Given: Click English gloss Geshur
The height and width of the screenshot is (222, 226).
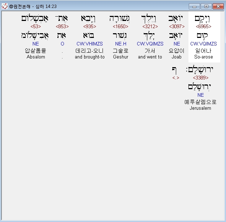Looking at the screenshot, I should (x=121, y=57).
